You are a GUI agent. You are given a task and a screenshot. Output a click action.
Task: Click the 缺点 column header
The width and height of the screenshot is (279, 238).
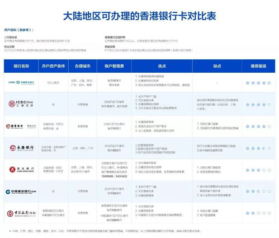point(217,66)
